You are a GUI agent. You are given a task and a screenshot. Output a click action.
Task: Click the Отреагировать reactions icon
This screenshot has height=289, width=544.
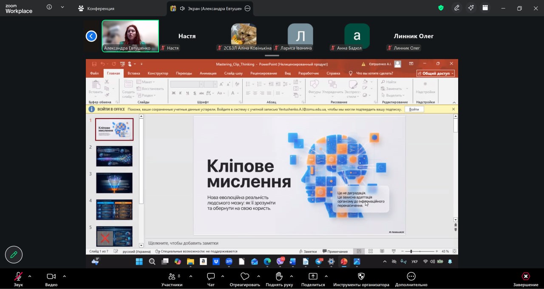tap(245, 277)
